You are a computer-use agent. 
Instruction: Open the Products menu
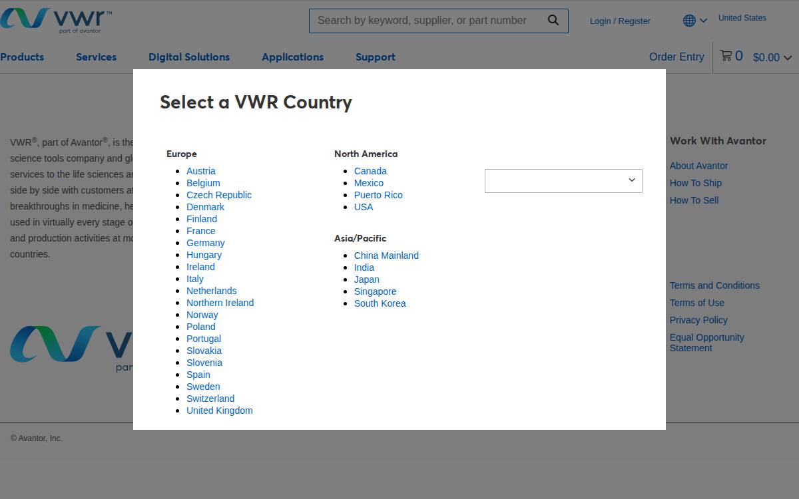[x=22, y=57]
